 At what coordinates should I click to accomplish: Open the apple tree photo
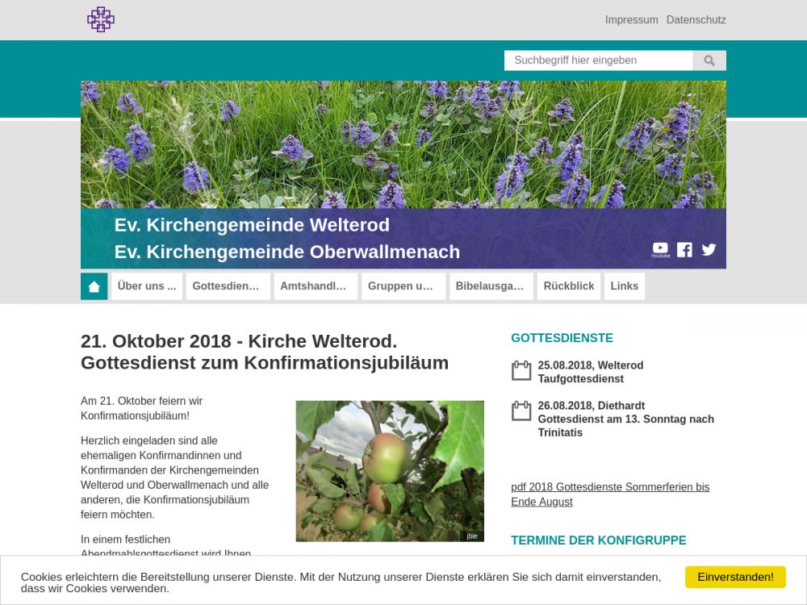(x=390, y=471)
